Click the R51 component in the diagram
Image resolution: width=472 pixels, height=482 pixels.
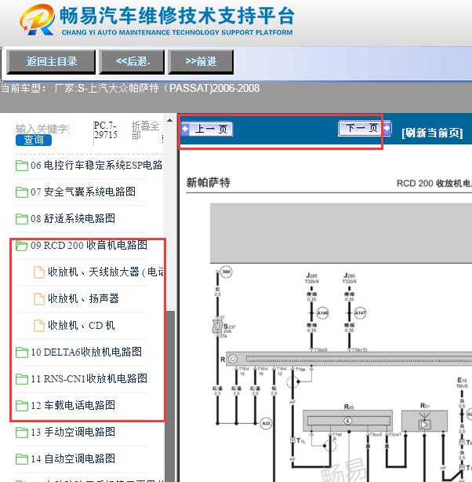click(x=424, y=421)
